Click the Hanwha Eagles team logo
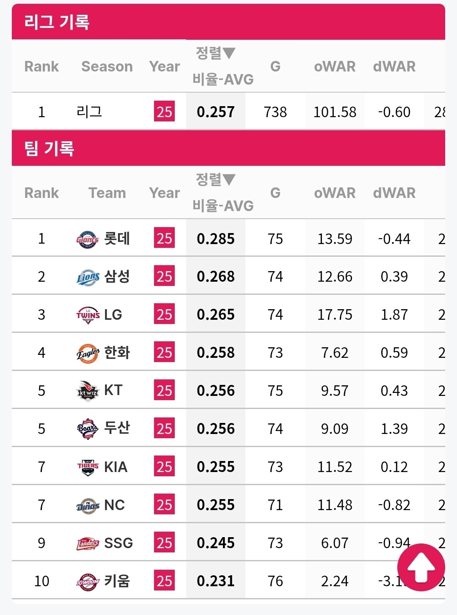Screen dimensions: 457x615 click(x=88, y=353)
